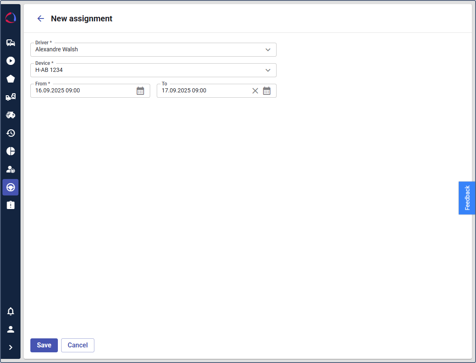The image size is (476, 363).
Task: Open the user account icon
Action: pyautogui.click(x=11, y=329)
